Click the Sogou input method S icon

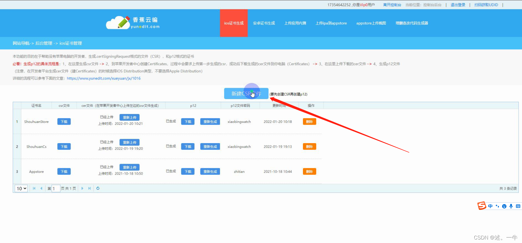tap(482, 206)
